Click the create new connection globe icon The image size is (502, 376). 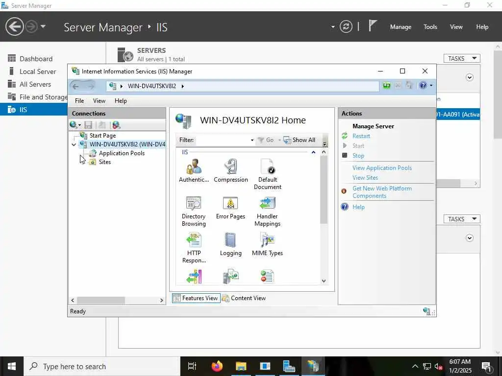point(74,125)
